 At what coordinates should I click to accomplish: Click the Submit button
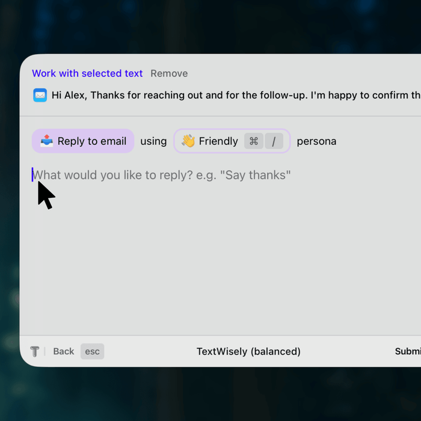408,351
